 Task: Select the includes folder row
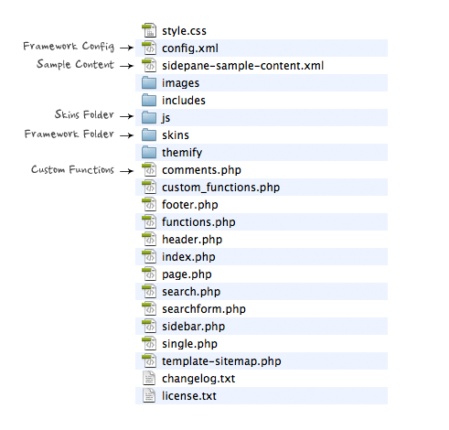[x=262, y=100]
